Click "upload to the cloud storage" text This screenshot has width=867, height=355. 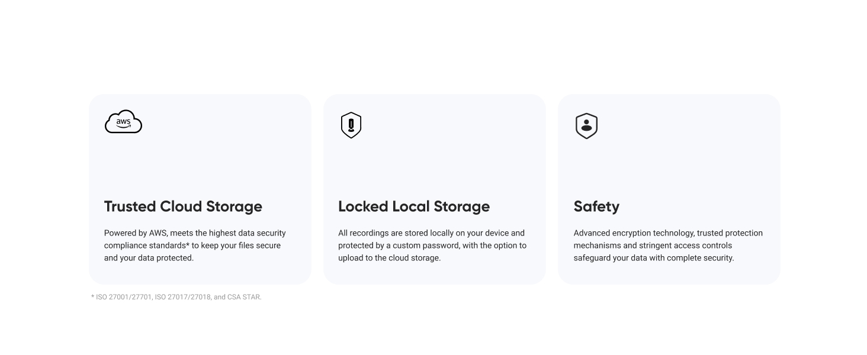pos(389,258)
